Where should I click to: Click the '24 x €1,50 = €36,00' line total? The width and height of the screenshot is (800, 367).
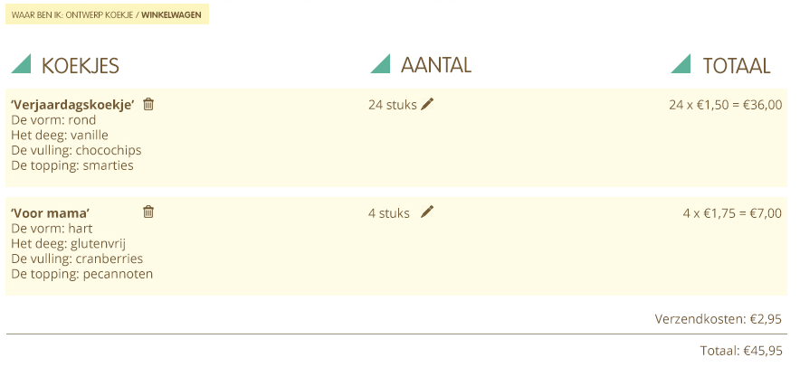[x=725, y=105]
